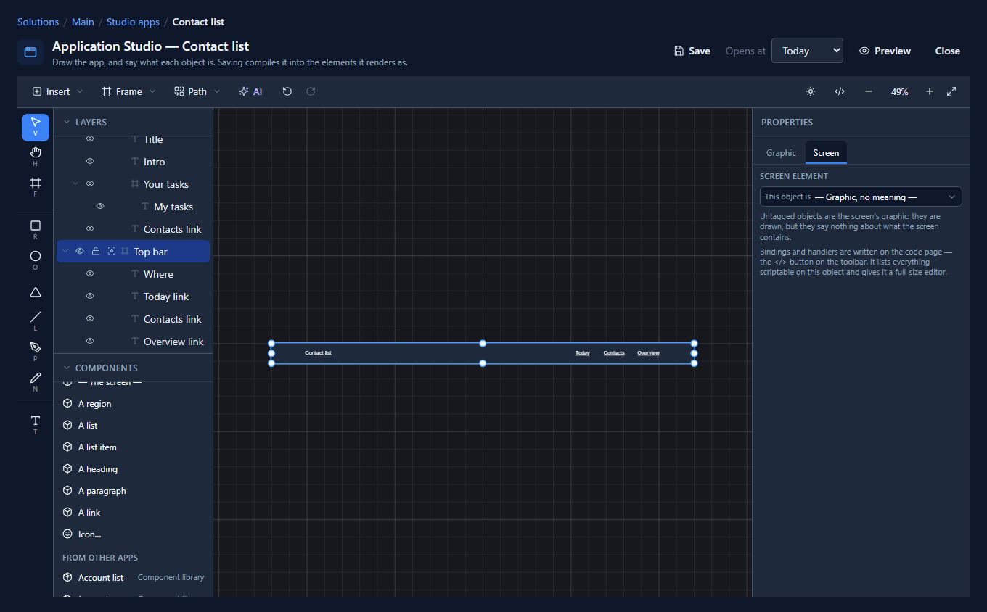987x612 pixels.
Task: Open the app Preview
Action: [885, 51]
